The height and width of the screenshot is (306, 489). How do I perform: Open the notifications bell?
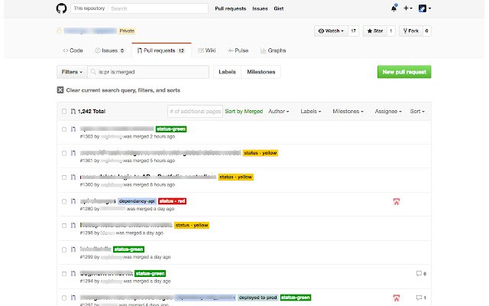[x=394, y=8]
